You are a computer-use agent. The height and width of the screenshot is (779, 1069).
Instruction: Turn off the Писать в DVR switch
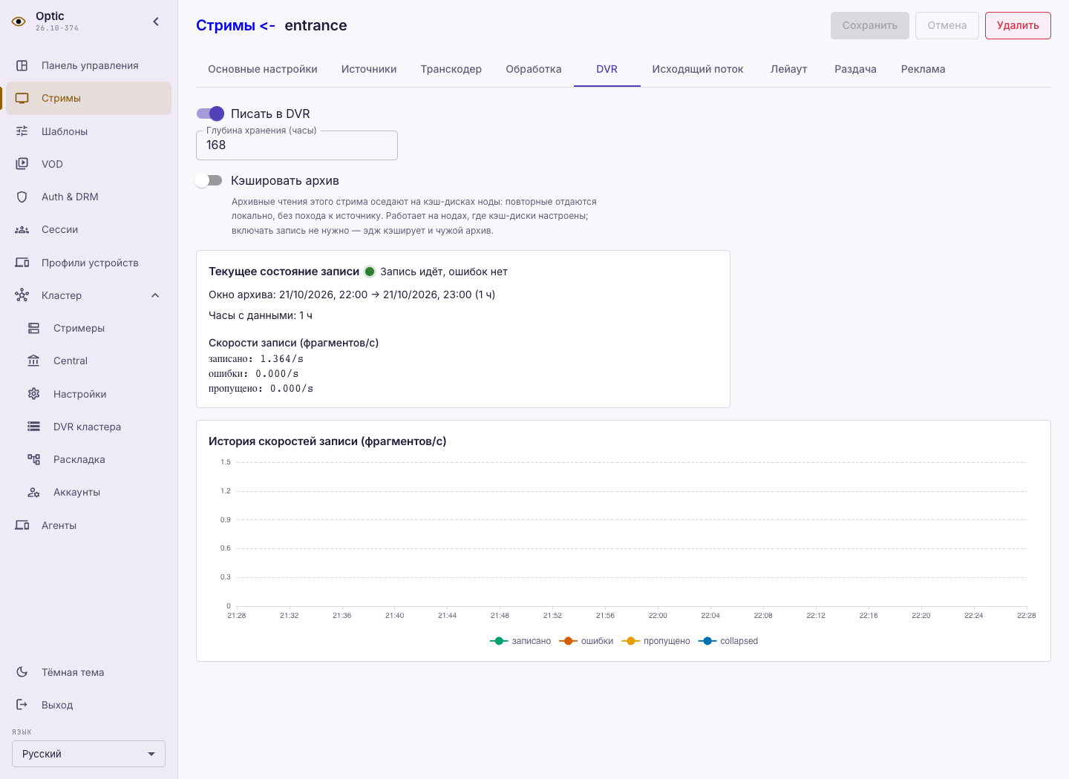[x=210, y=114]
